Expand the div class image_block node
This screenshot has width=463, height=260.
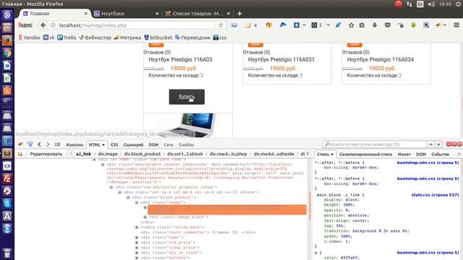coord(145,217)
